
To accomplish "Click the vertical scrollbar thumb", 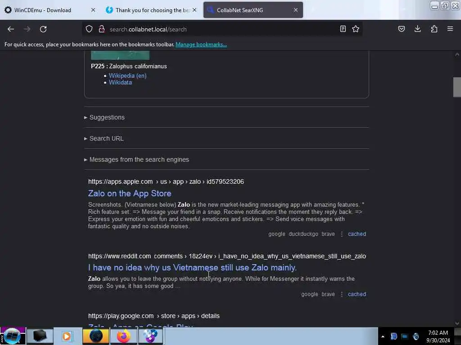I will (457, 87).
